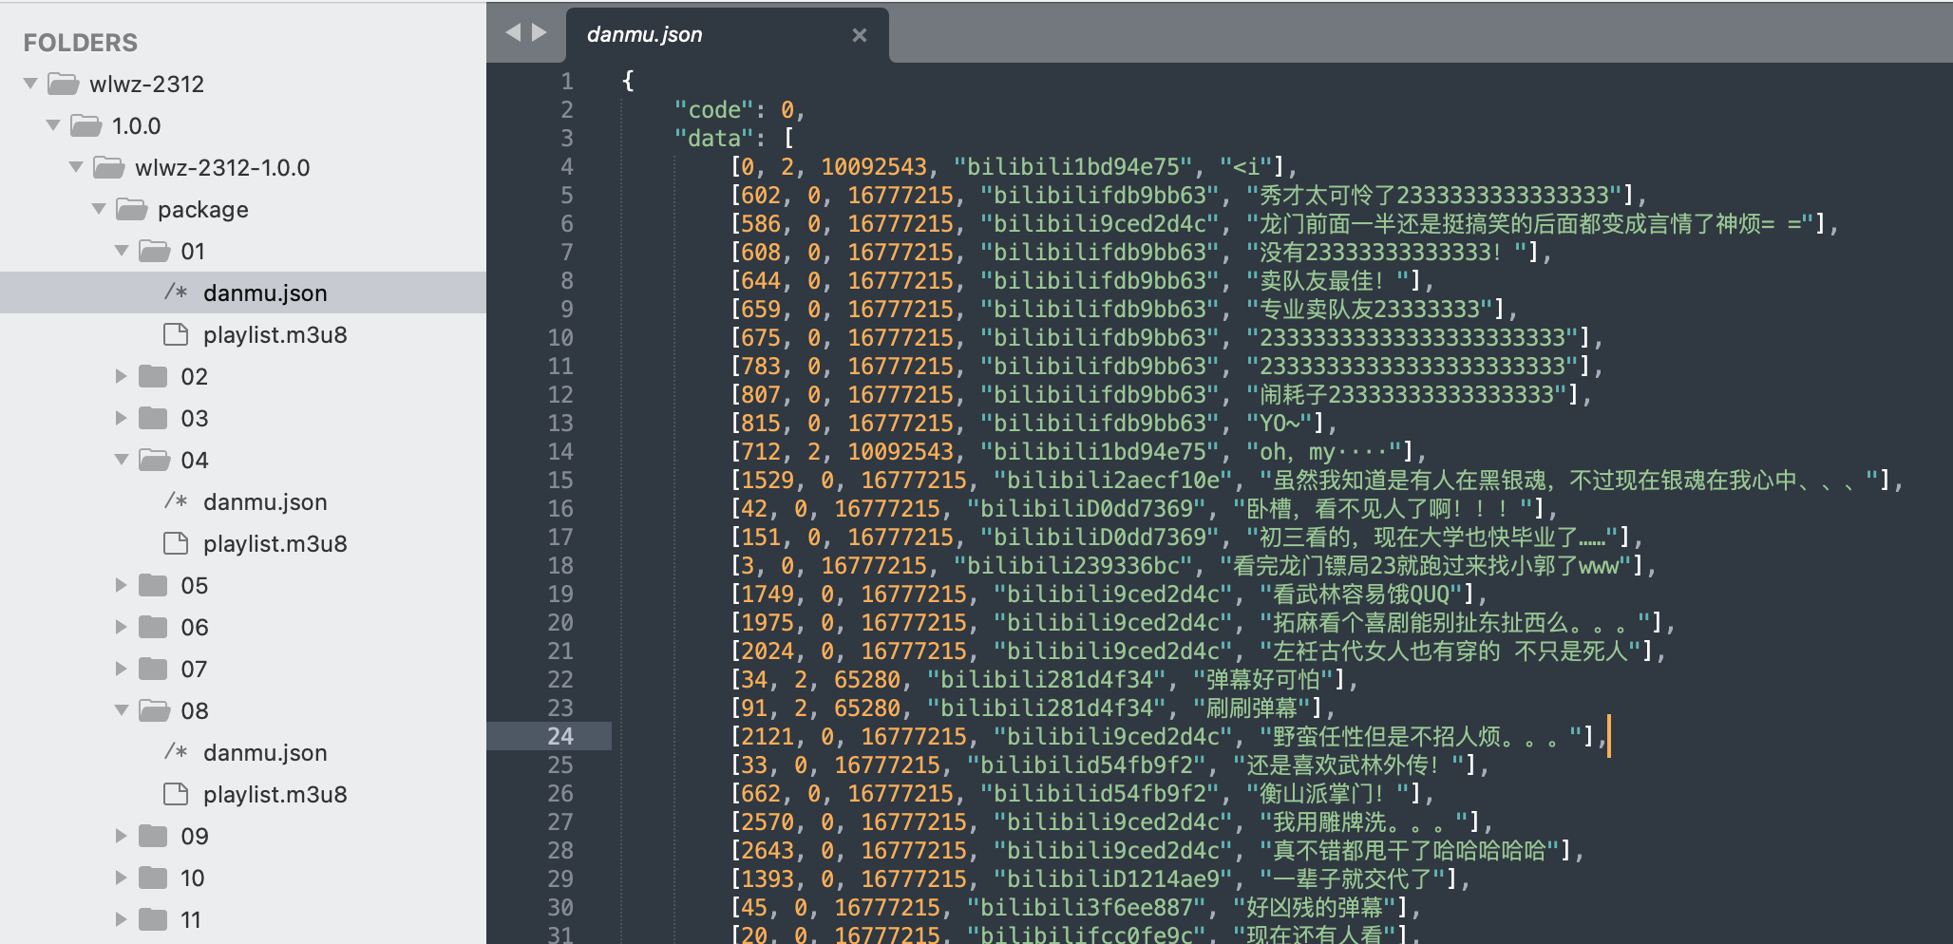Open playlist.m3u8 under folder 01
This screenshot has height=944, width=1953.
click(275, 334)
